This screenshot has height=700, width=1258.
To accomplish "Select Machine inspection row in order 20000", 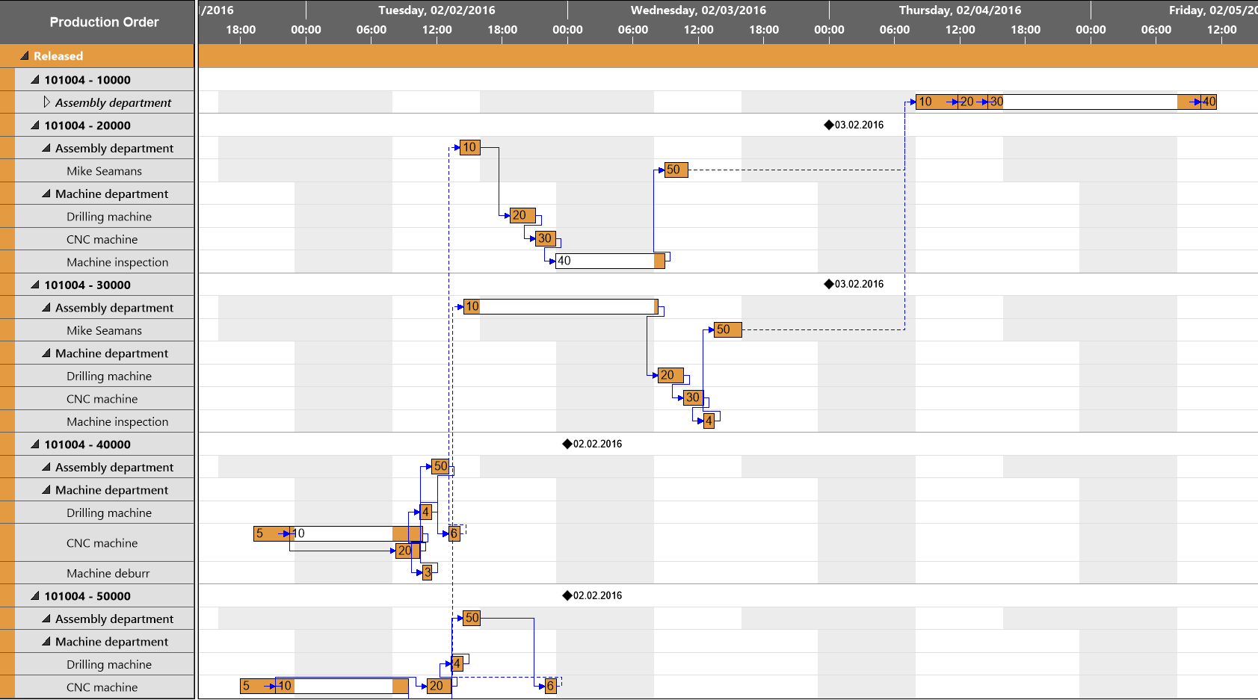I will pos(104,262).
